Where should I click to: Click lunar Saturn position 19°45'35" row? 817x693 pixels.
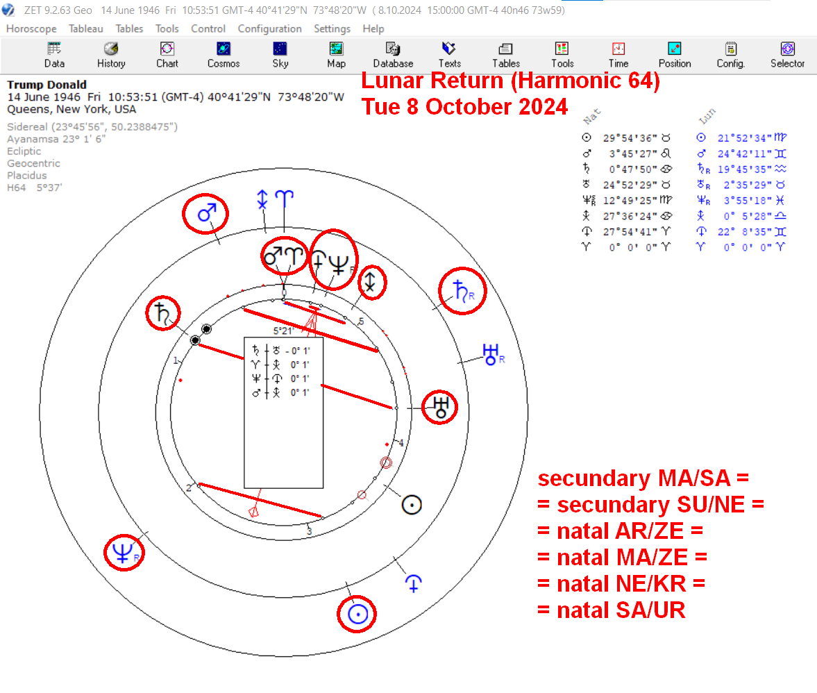741,169
